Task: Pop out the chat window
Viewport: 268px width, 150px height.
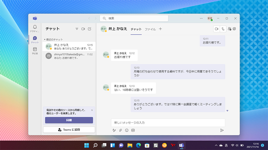Action: click(235, 29)
